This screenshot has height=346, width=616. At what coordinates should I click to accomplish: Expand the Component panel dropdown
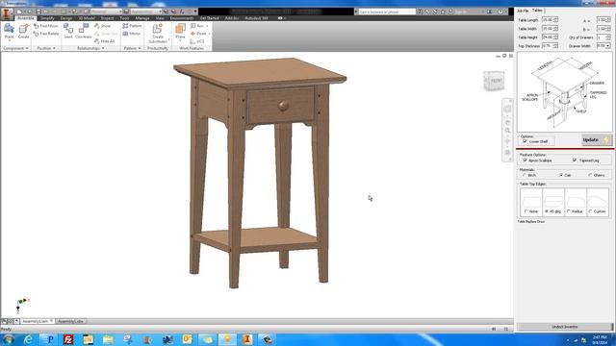point(27,48)
